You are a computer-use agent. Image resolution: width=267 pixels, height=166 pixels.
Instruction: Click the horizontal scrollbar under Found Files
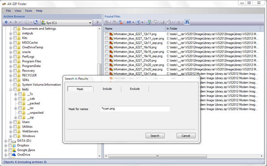point(158,156)
